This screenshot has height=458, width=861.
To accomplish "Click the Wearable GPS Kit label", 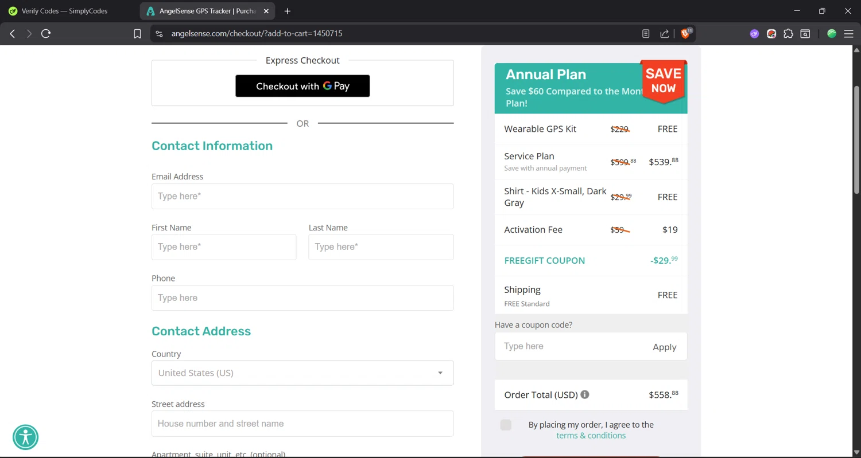I will pos(540,129).
